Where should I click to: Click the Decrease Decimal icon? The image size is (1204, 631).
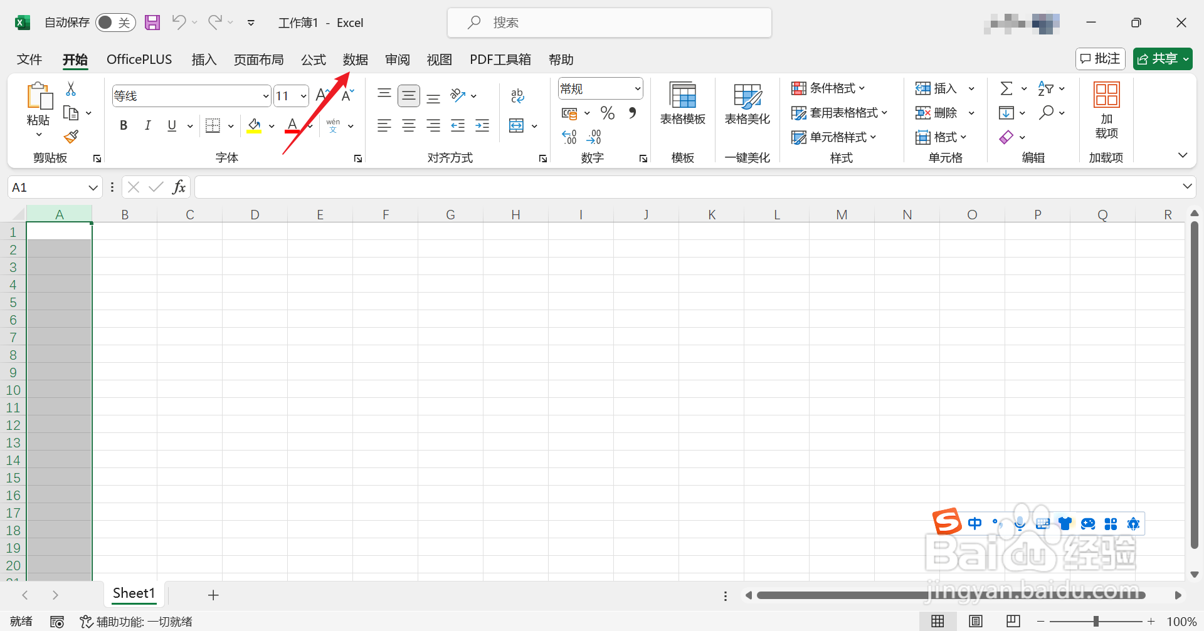click(594, 137)
